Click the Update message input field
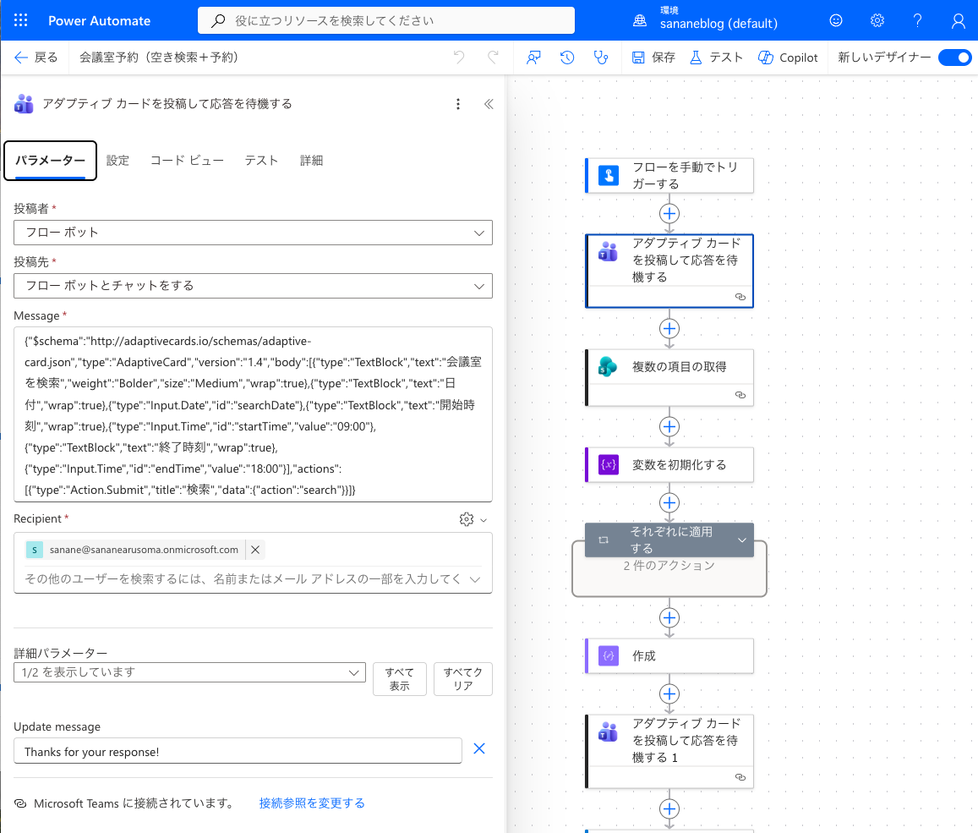This screenshot has width=978, height=833. tap(238, 751)
